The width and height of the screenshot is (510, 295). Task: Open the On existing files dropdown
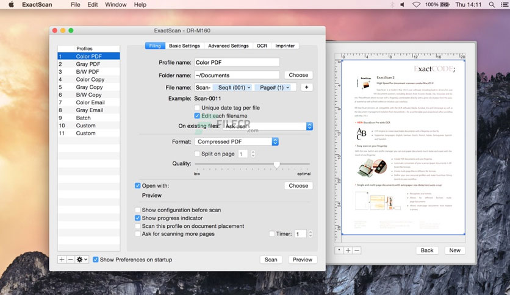268,126
